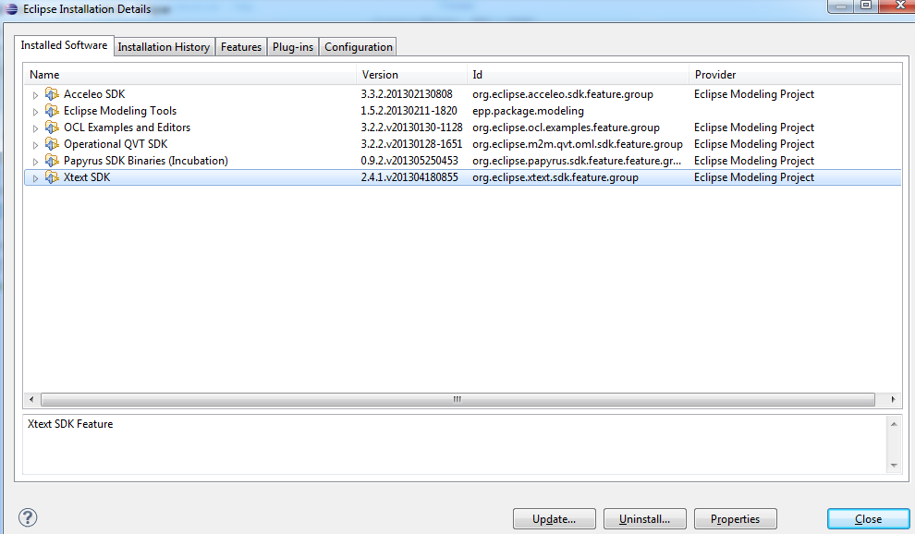Screen dimensions: 915x534
Task: Open the help question mark icon
Action: click(x=28, y=517)
